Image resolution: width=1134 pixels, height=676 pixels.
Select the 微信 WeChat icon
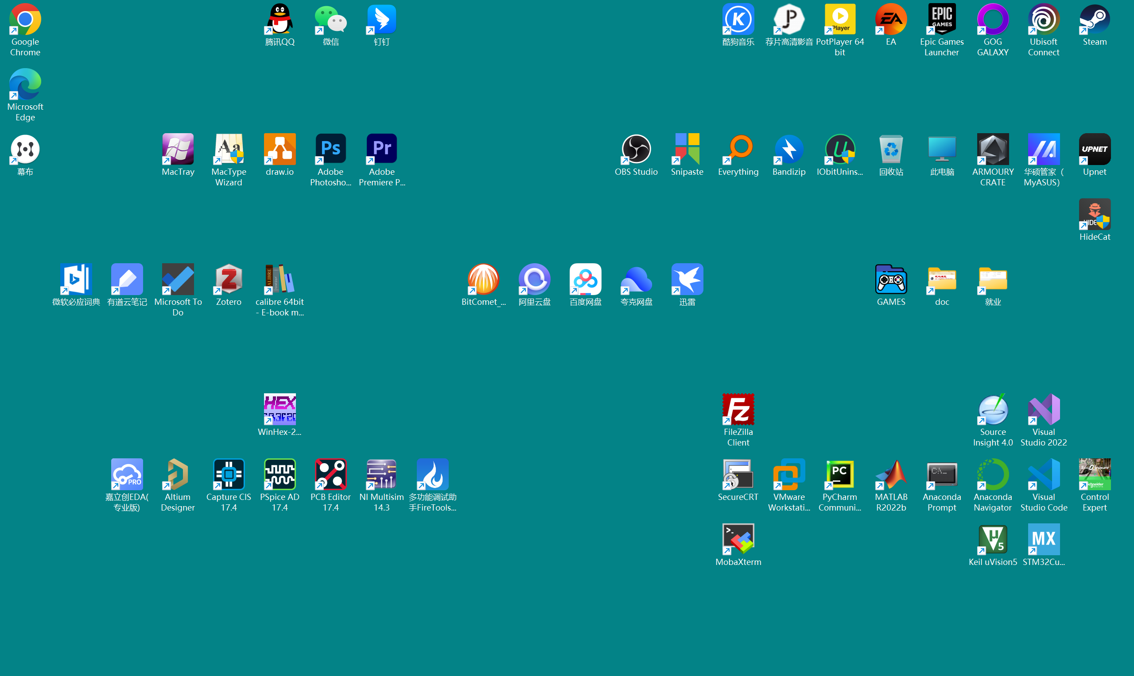(330, 19)
